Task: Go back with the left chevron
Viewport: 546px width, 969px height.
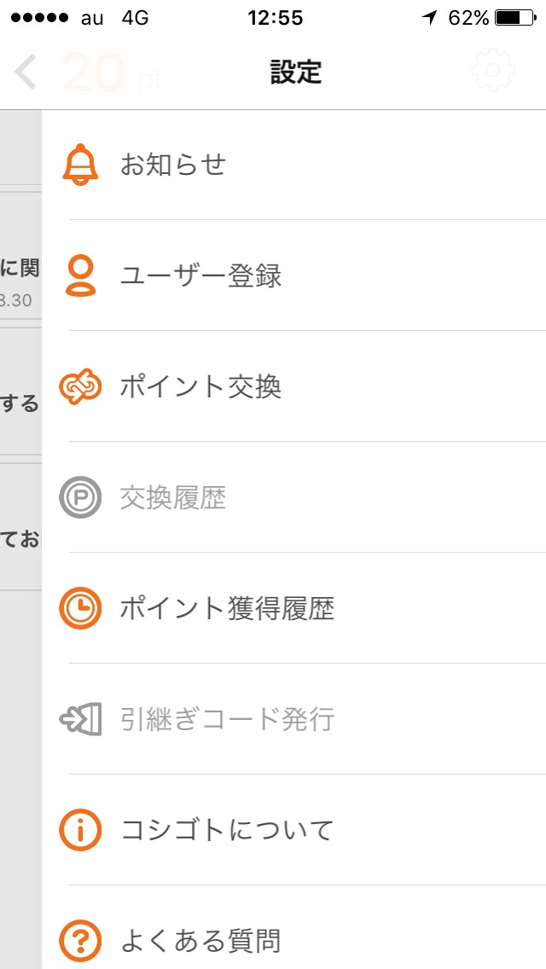Action: [26, 73]
